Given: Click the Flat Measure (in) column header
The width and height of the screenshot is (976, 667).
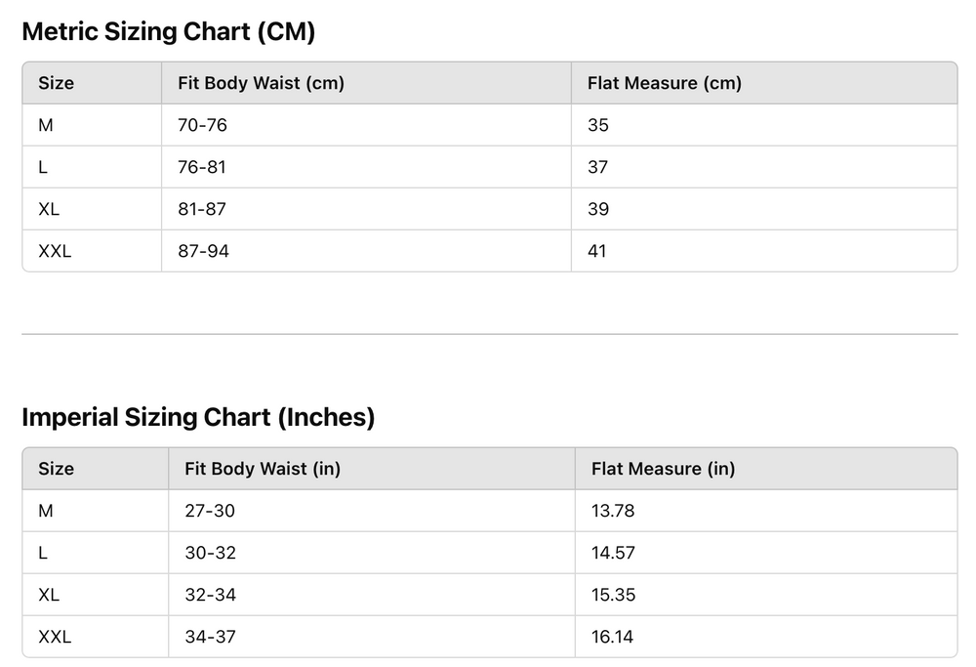Looking at the screenshot, I should [663, 469].
